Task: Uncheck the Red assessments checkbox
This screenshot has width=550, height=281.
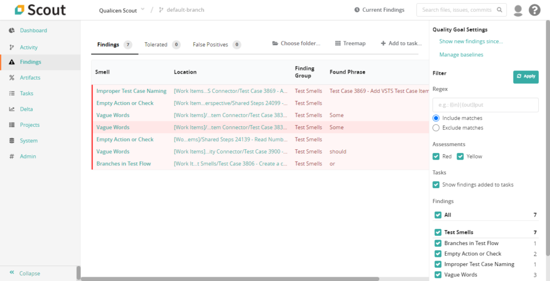Action: 436,156
